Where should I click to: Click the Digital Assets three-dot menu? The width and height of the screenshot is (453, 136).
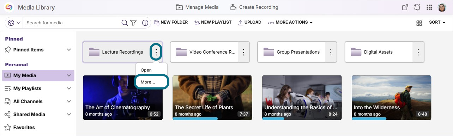click(x=418, y=52)
